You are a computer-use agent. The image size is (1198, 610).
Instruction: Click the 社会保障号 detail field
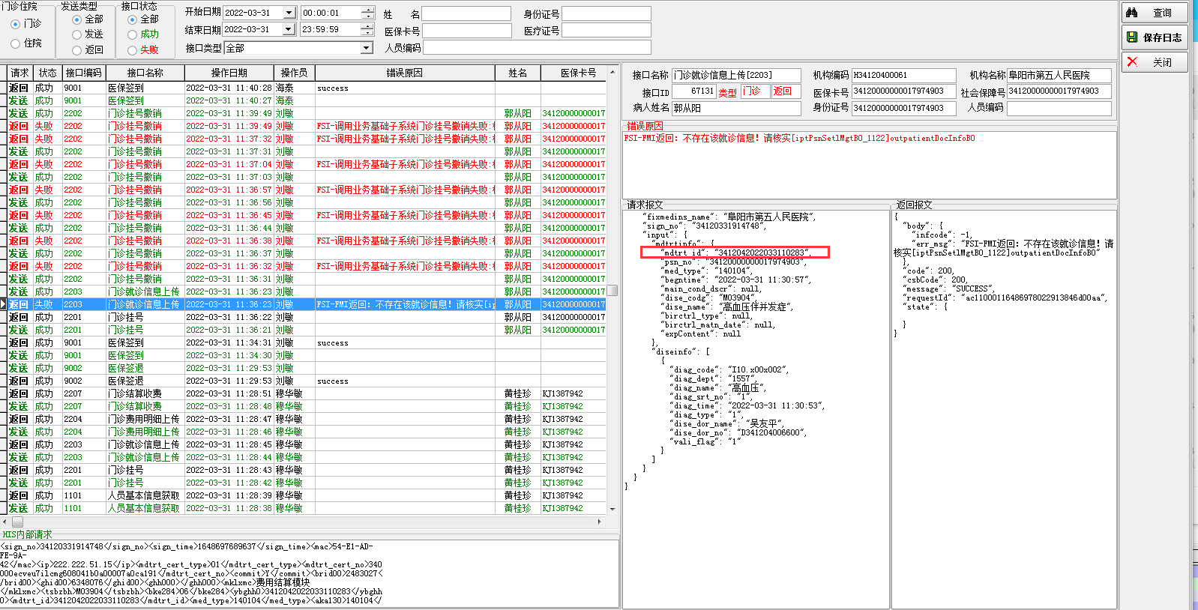[1059, 91]
